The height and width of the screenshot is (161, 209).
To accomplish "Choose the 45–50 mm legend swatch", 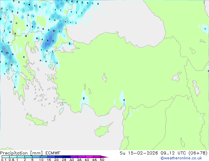I will 97,157.
